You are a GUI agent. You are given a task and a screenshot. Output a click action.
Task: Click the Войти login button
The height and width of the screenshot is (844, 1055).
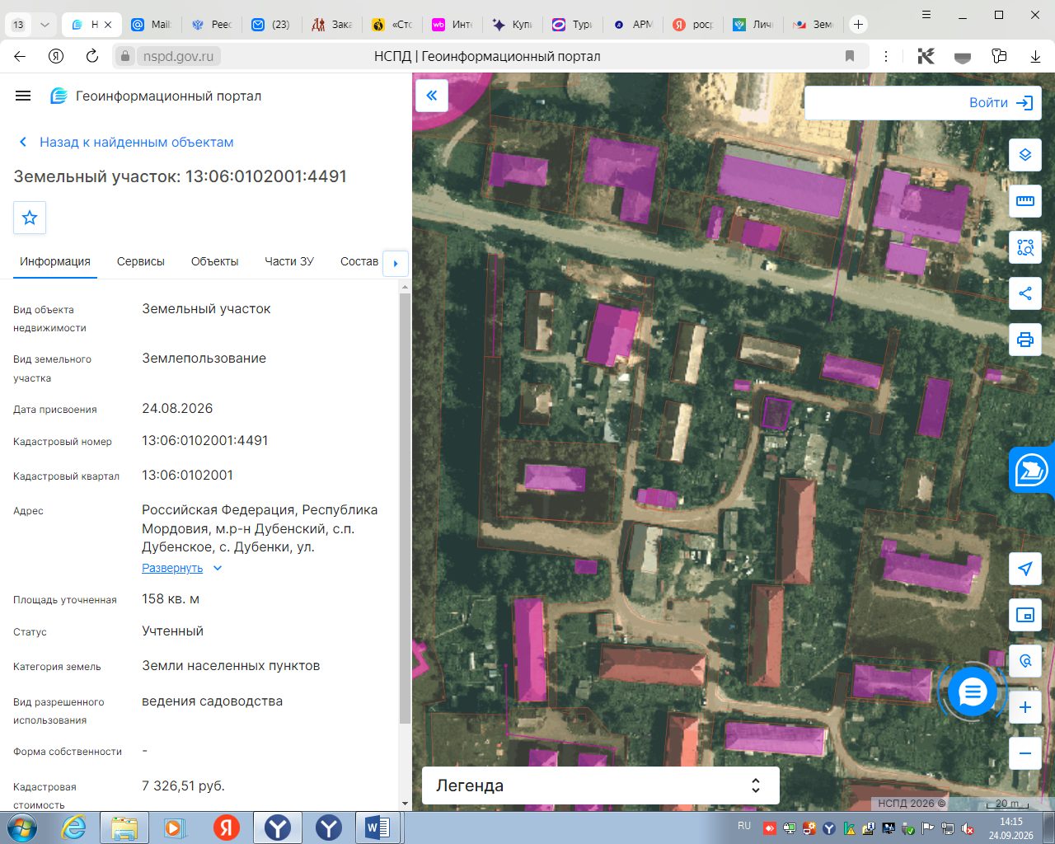(x=1001, y=103)
